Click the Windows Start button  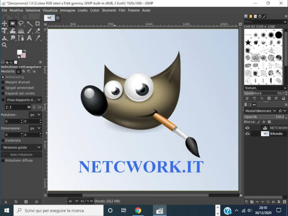click(x=7, y=210)
